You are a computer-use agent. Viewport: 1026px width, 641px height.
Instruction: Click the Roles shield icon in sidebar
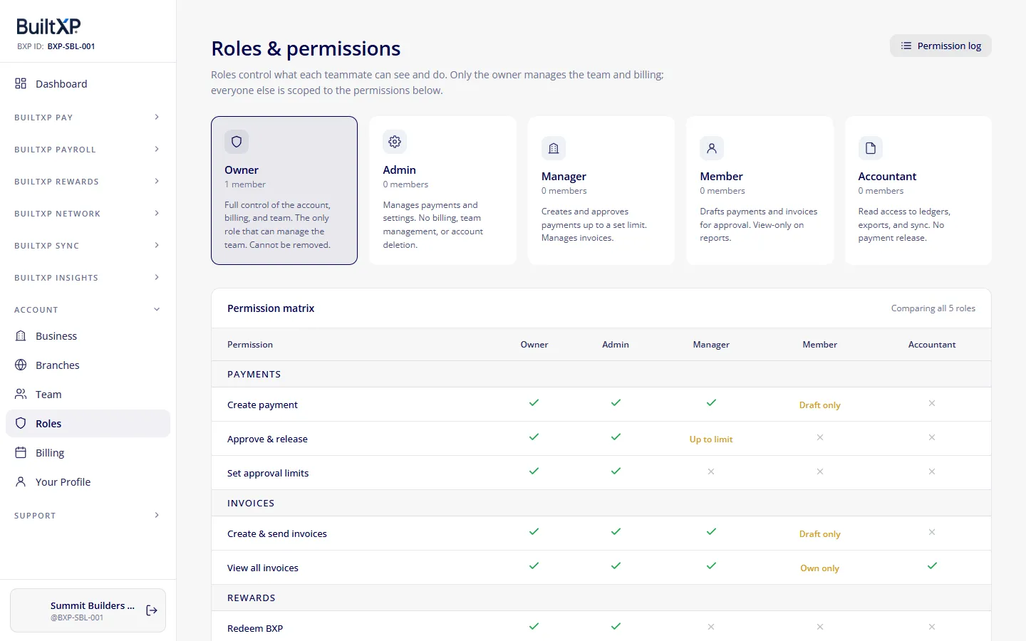click(21, 423)
